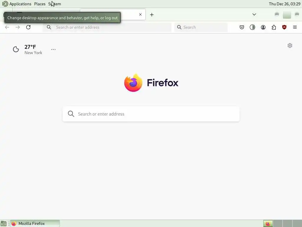This screenshot has width=302, height=227.
Task: Expand the list all tabs chevron
Action: [x=254, y=14]
